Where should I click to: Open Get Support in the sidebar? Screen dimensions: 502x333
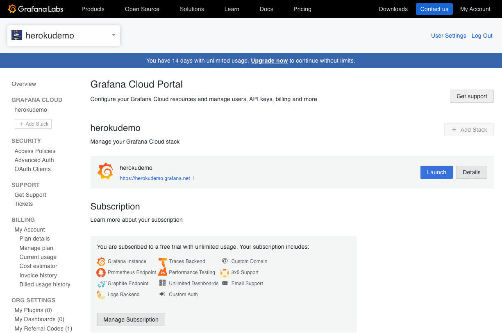pyautogui.click(x=30, y=195)
